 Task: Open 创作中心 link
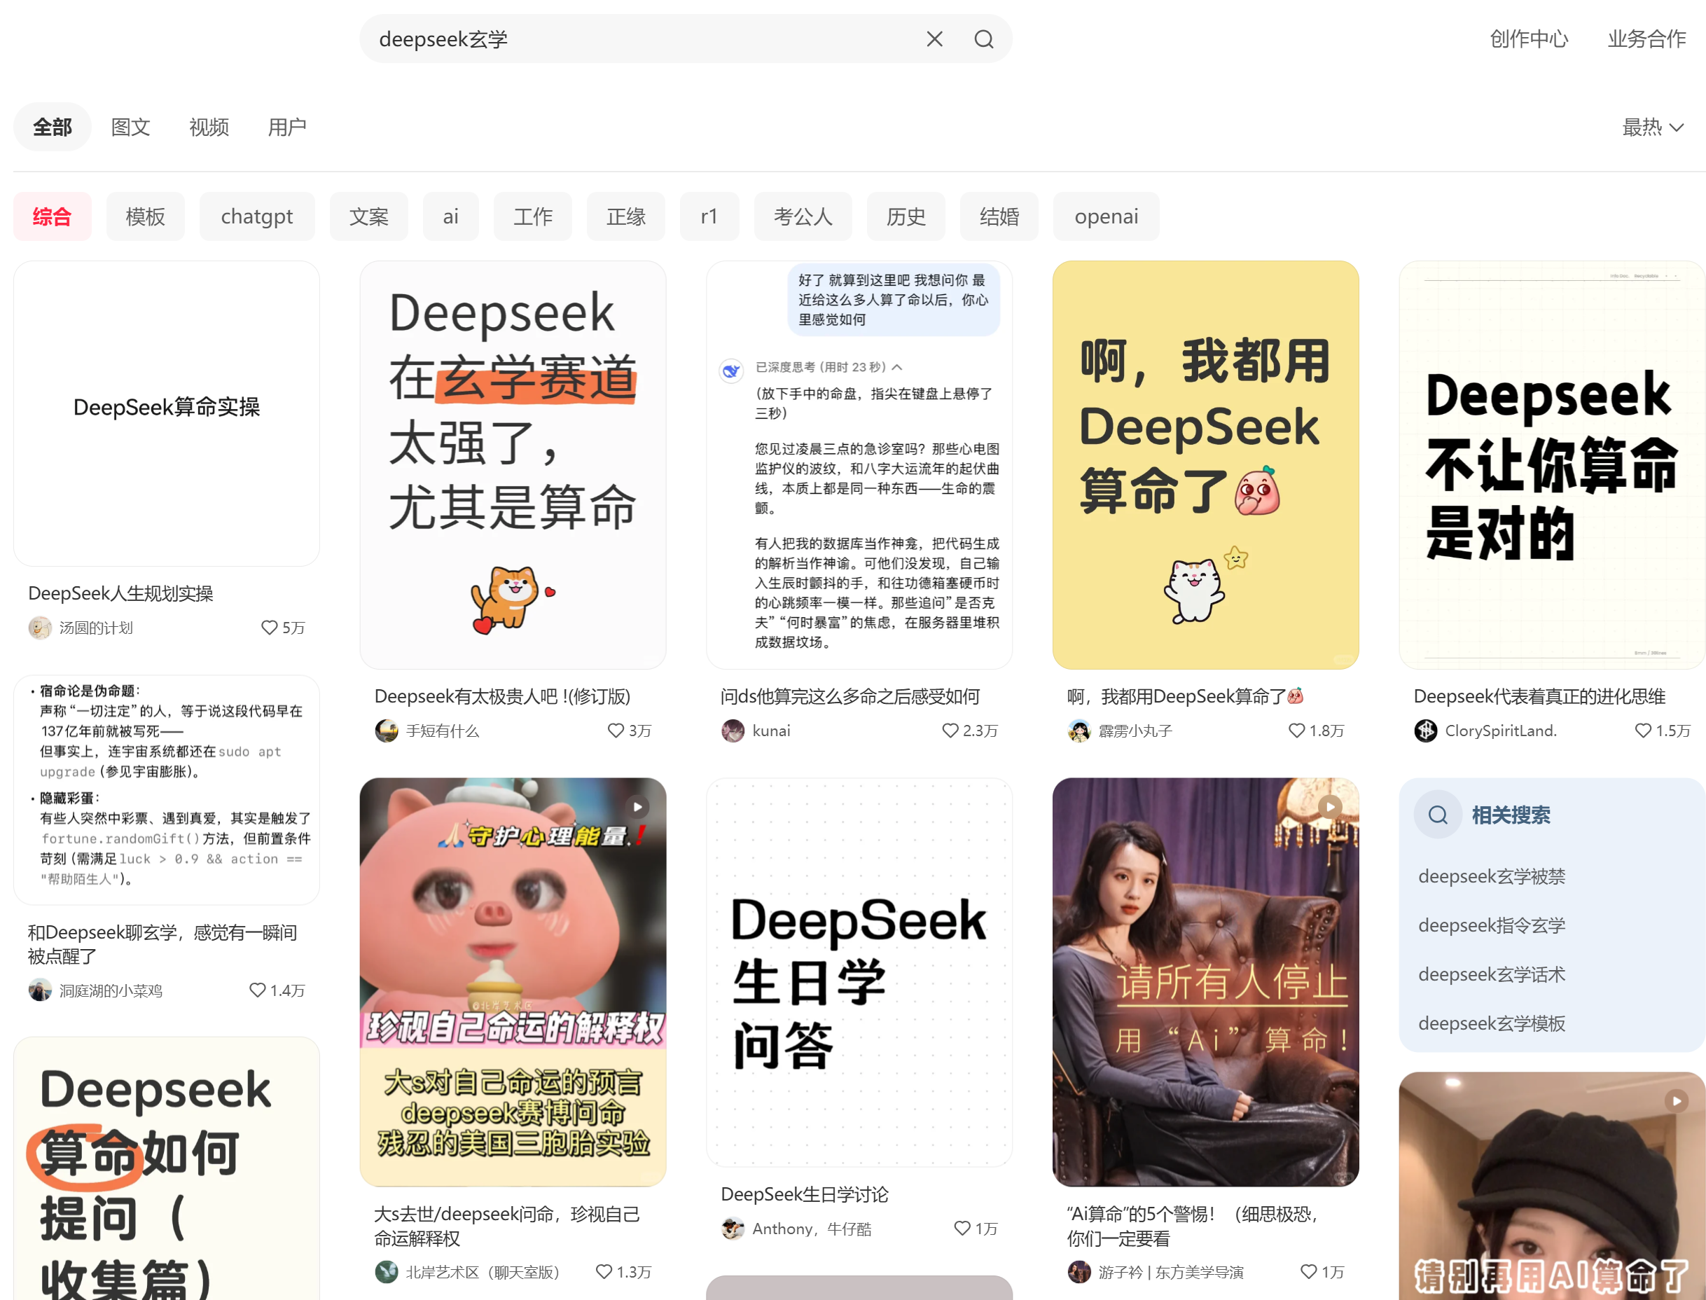point(1529,39)
